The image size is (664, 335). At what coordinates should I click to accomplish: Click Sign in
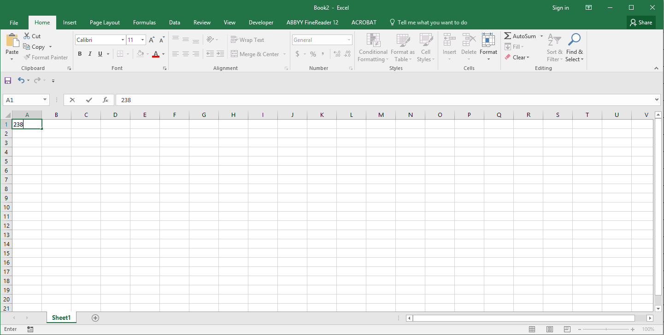(560, 7)
